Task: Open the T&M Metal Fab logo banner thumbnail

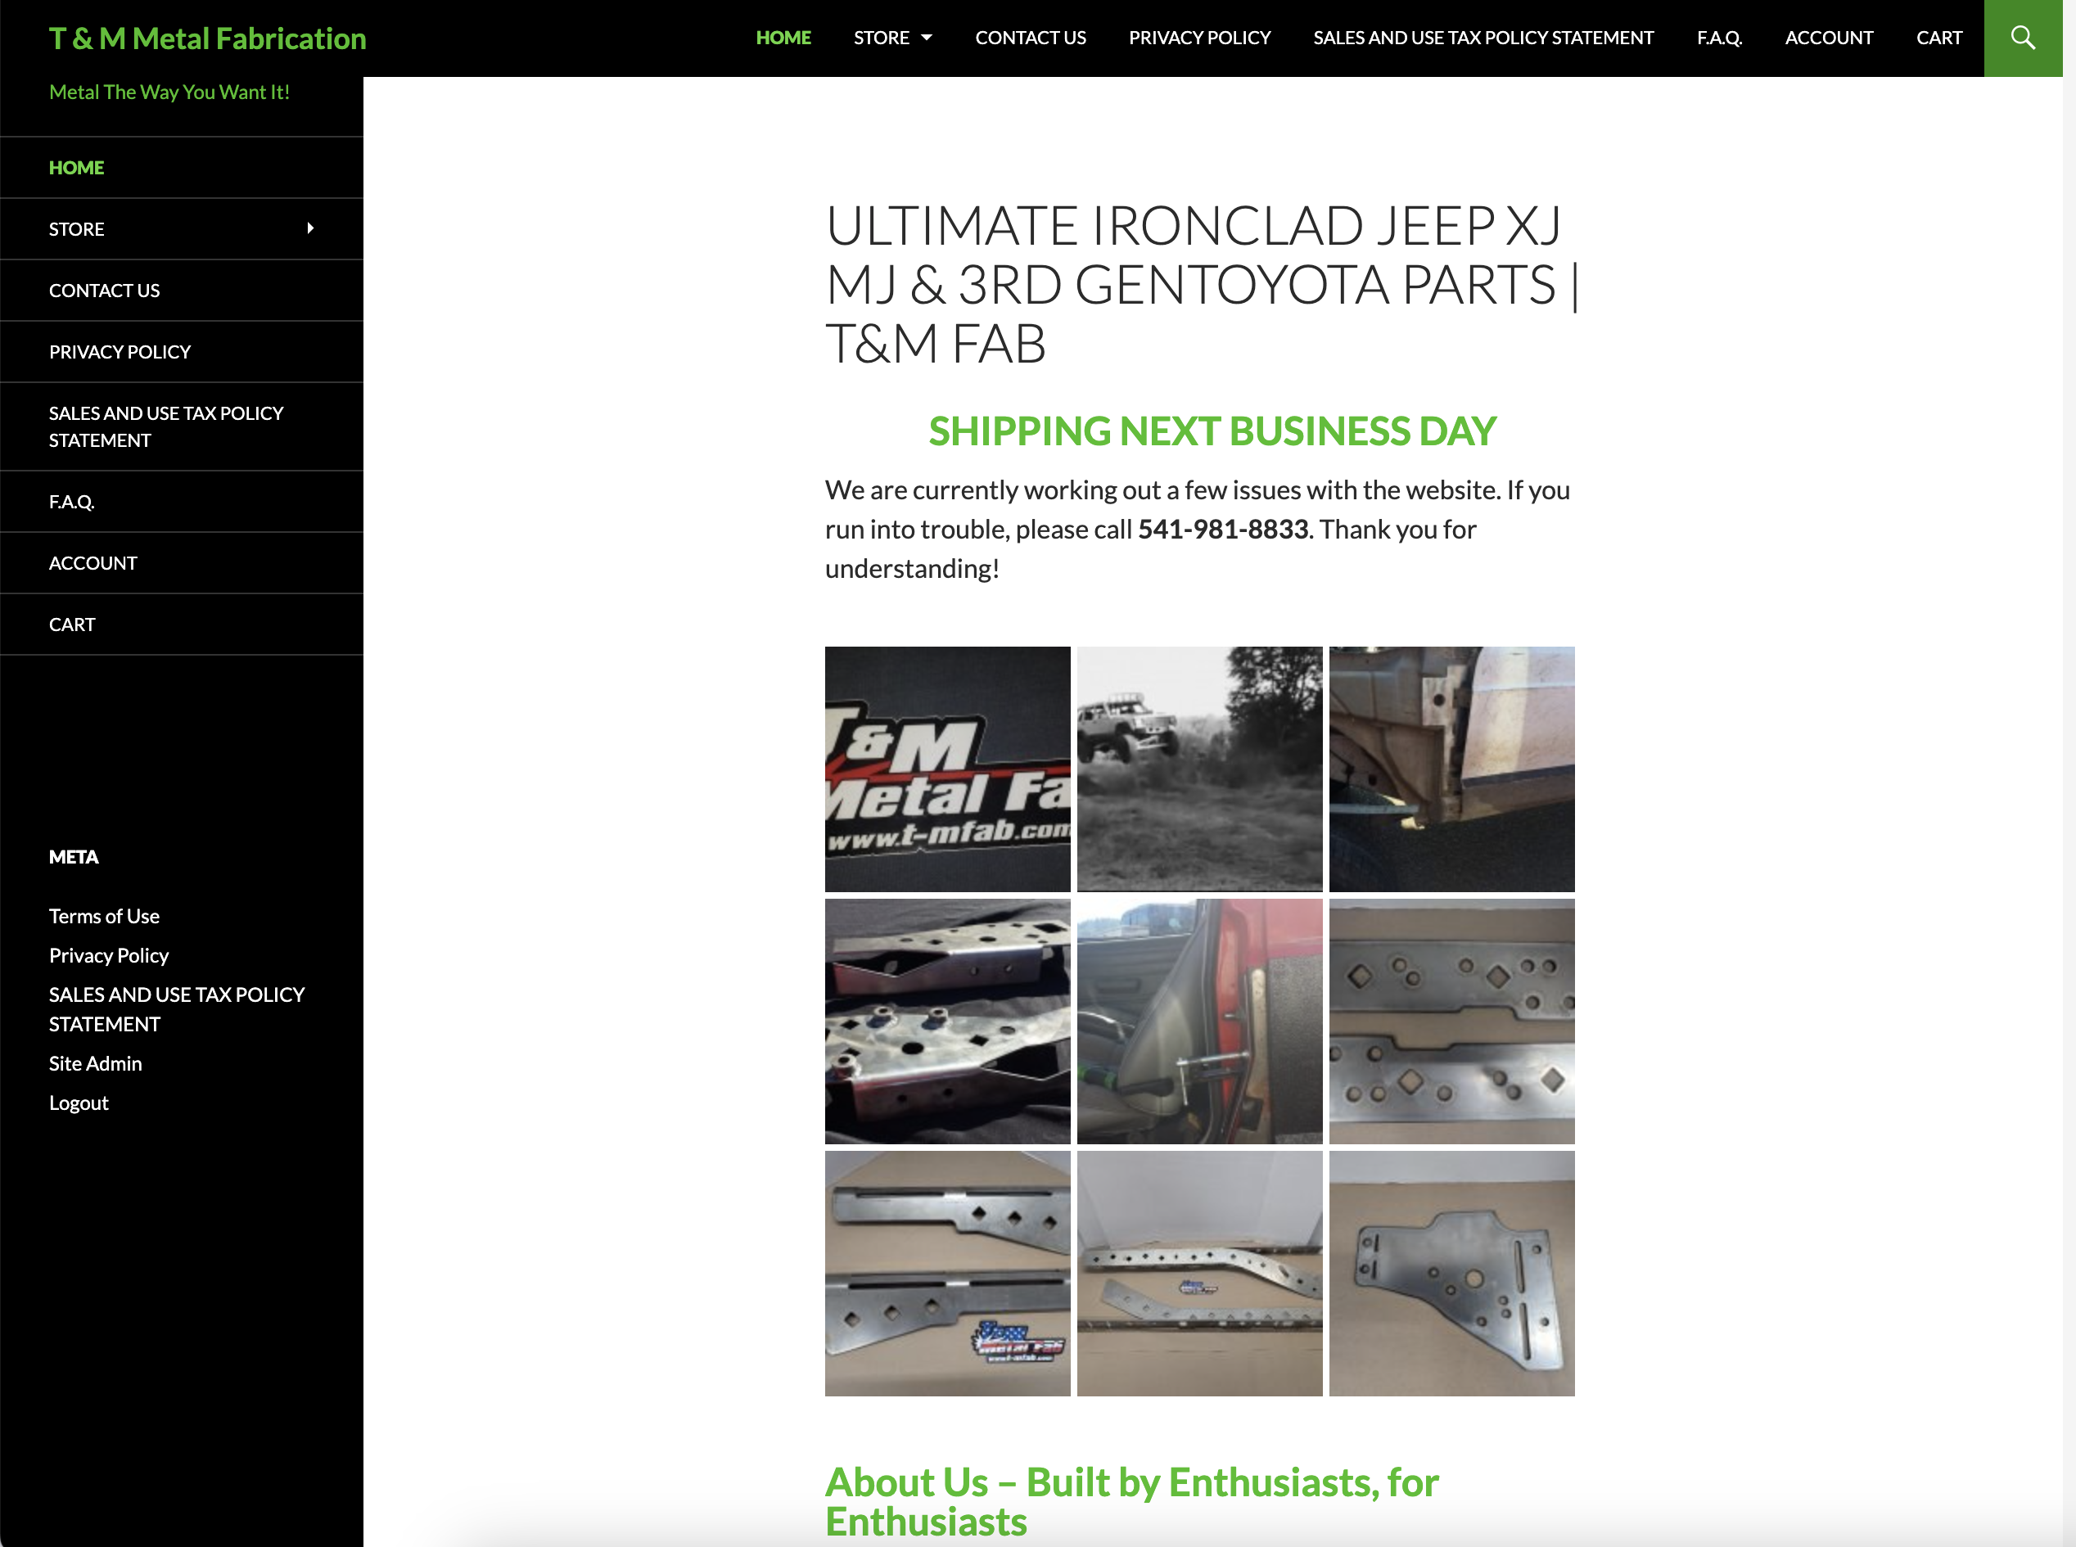Action: click(x=948, y=769)
